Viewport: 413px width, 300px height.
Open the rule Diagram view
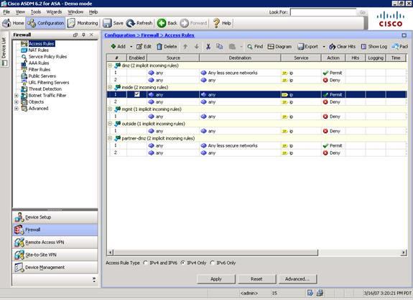pos(279,47)
